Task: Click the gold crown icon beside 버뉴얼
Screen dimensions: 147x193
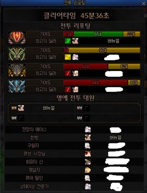Action: [x=14, y=108]
